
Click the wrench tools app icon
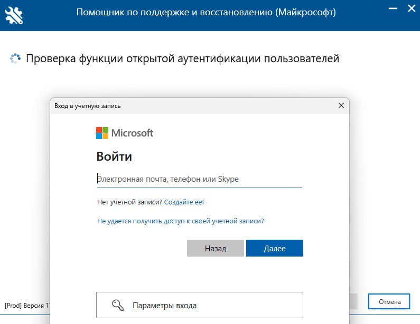(x=14, y=15)
